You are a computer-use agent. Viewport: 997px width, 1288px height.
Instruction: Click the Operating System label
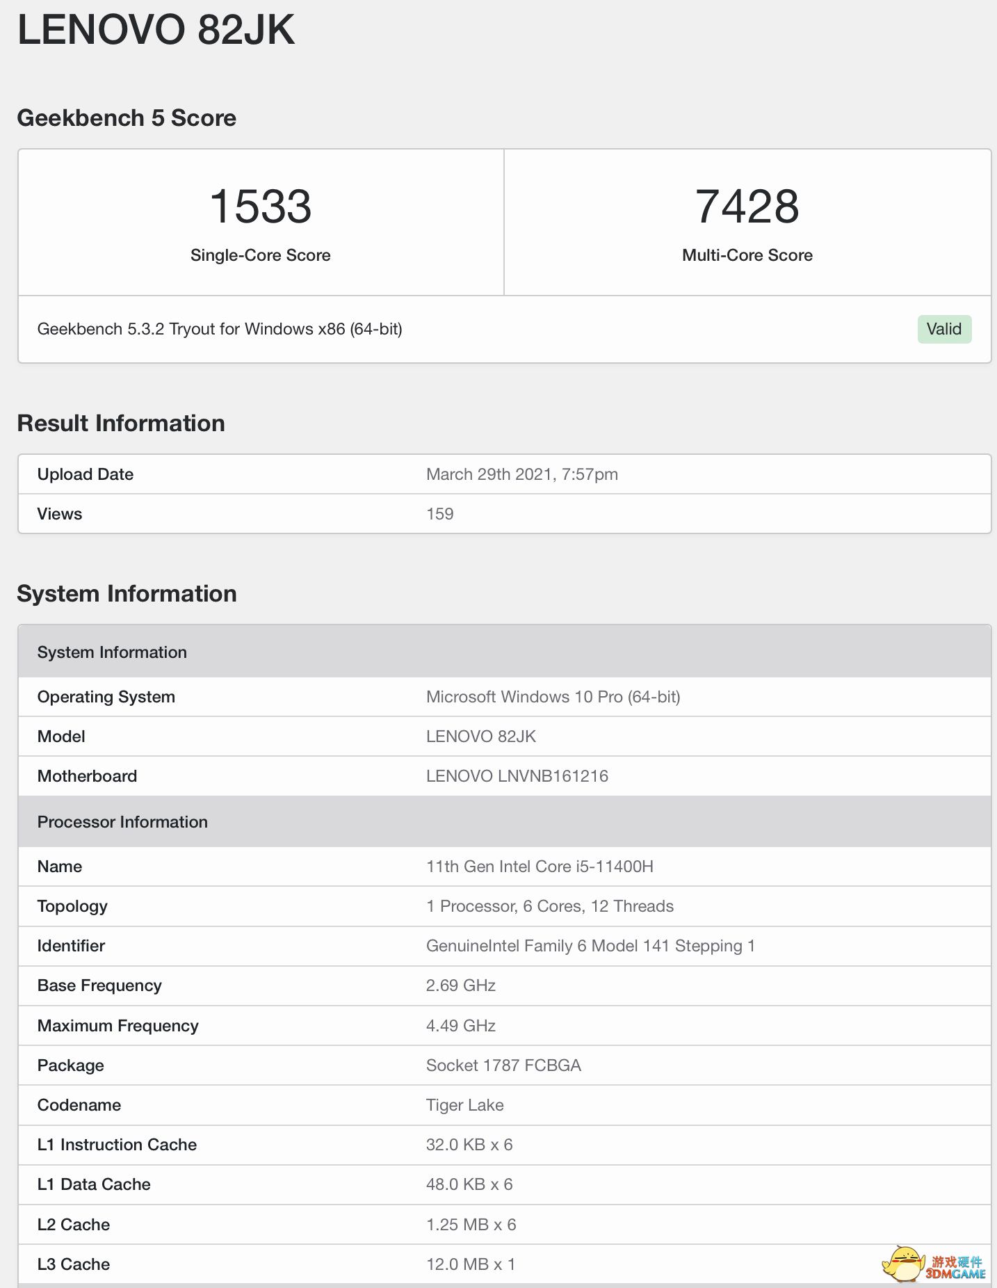[x=106, y=697]
